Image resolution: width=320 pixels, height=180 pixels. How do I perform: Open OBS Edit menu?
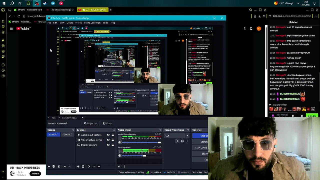point(55,23)
